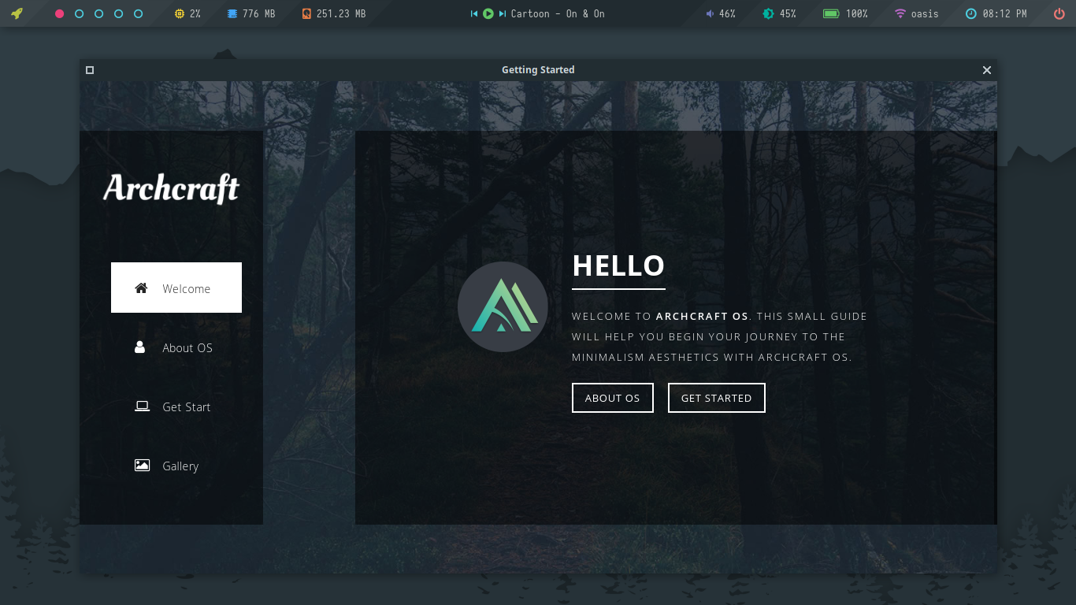Click the 776 MB memory icon

[232, 14]
